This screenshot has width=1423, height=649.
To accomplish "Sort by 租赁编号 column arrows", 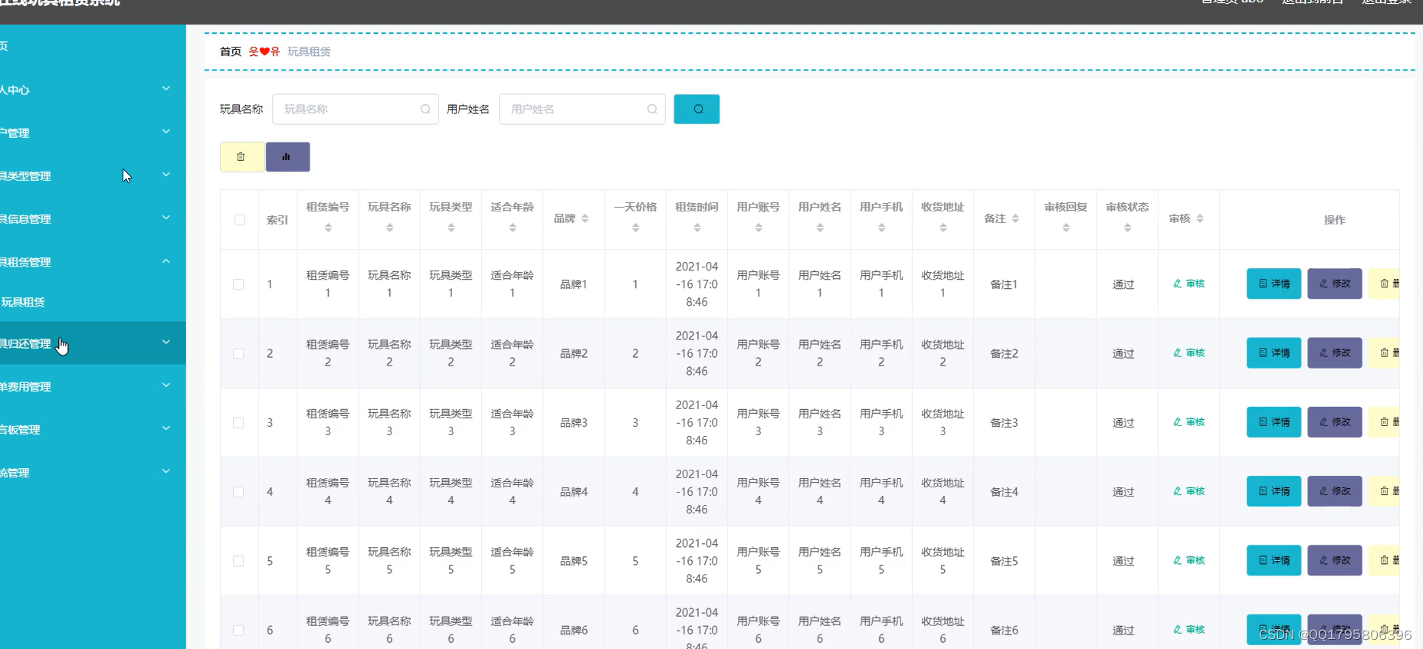I will [x=328, y=228].
